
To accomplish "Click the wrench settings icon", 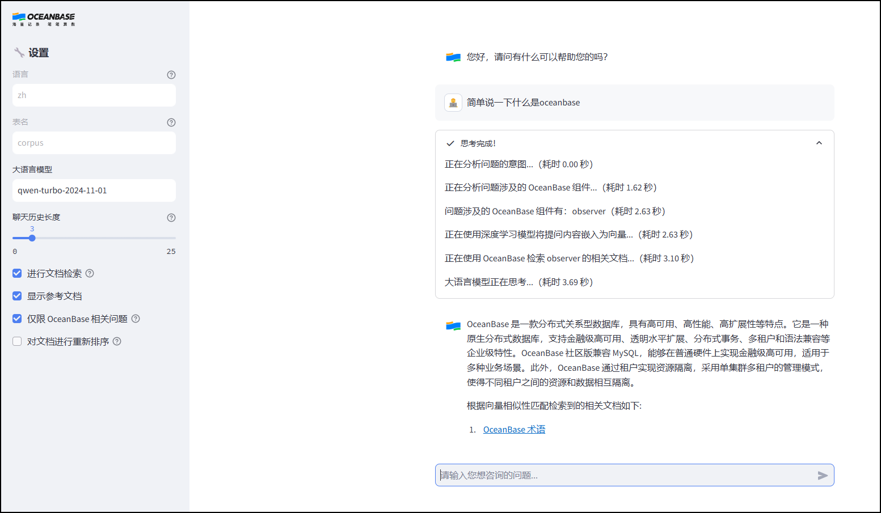I will tap(19, 53).
